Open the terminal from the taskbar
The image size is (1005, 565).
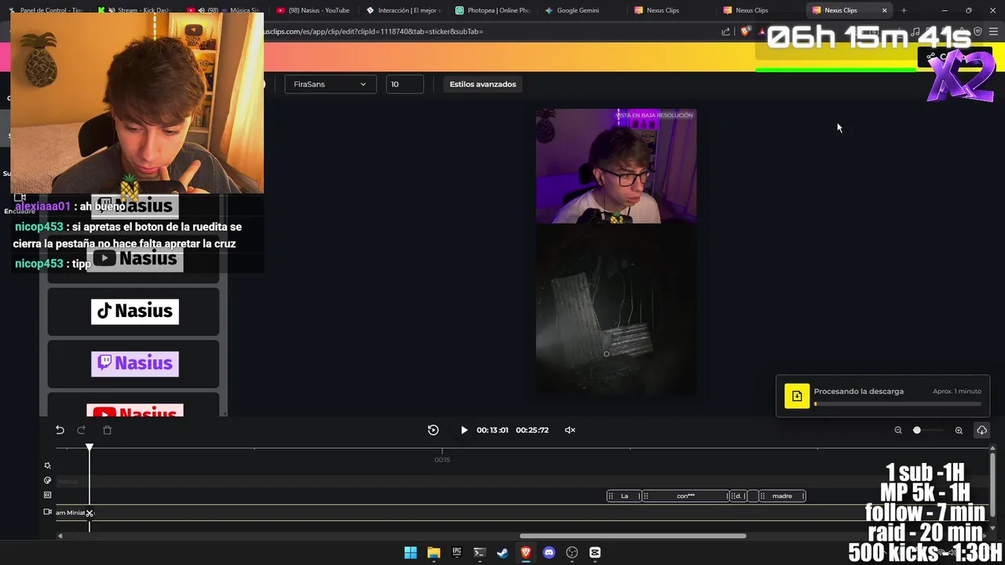point(480,552)
